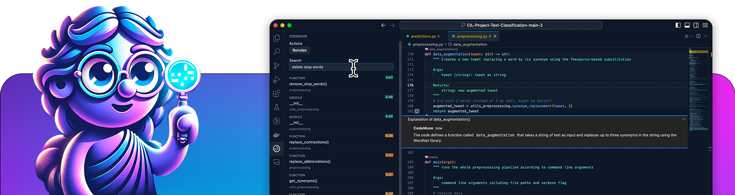Click the 'Explanation of data_augmentation()' heading

point(439,119)
